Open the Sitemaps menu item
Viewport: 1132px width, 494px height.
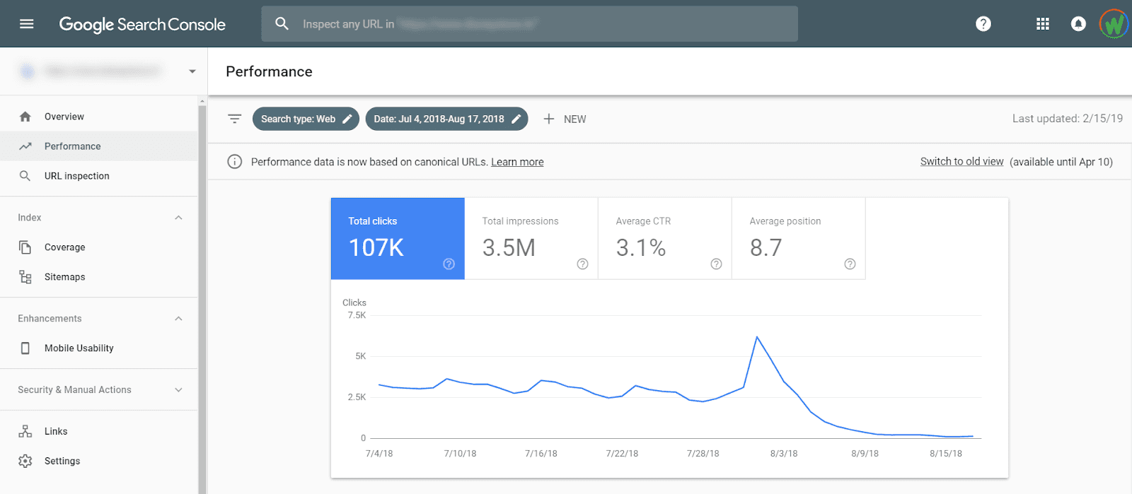[x=64, y=277]
